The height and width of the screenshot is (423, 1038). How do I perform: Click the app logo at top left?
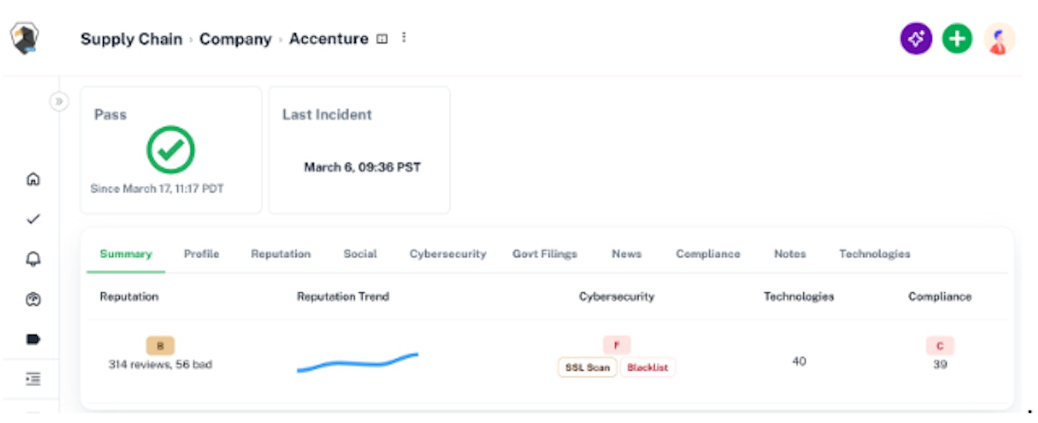pos(24,38)
